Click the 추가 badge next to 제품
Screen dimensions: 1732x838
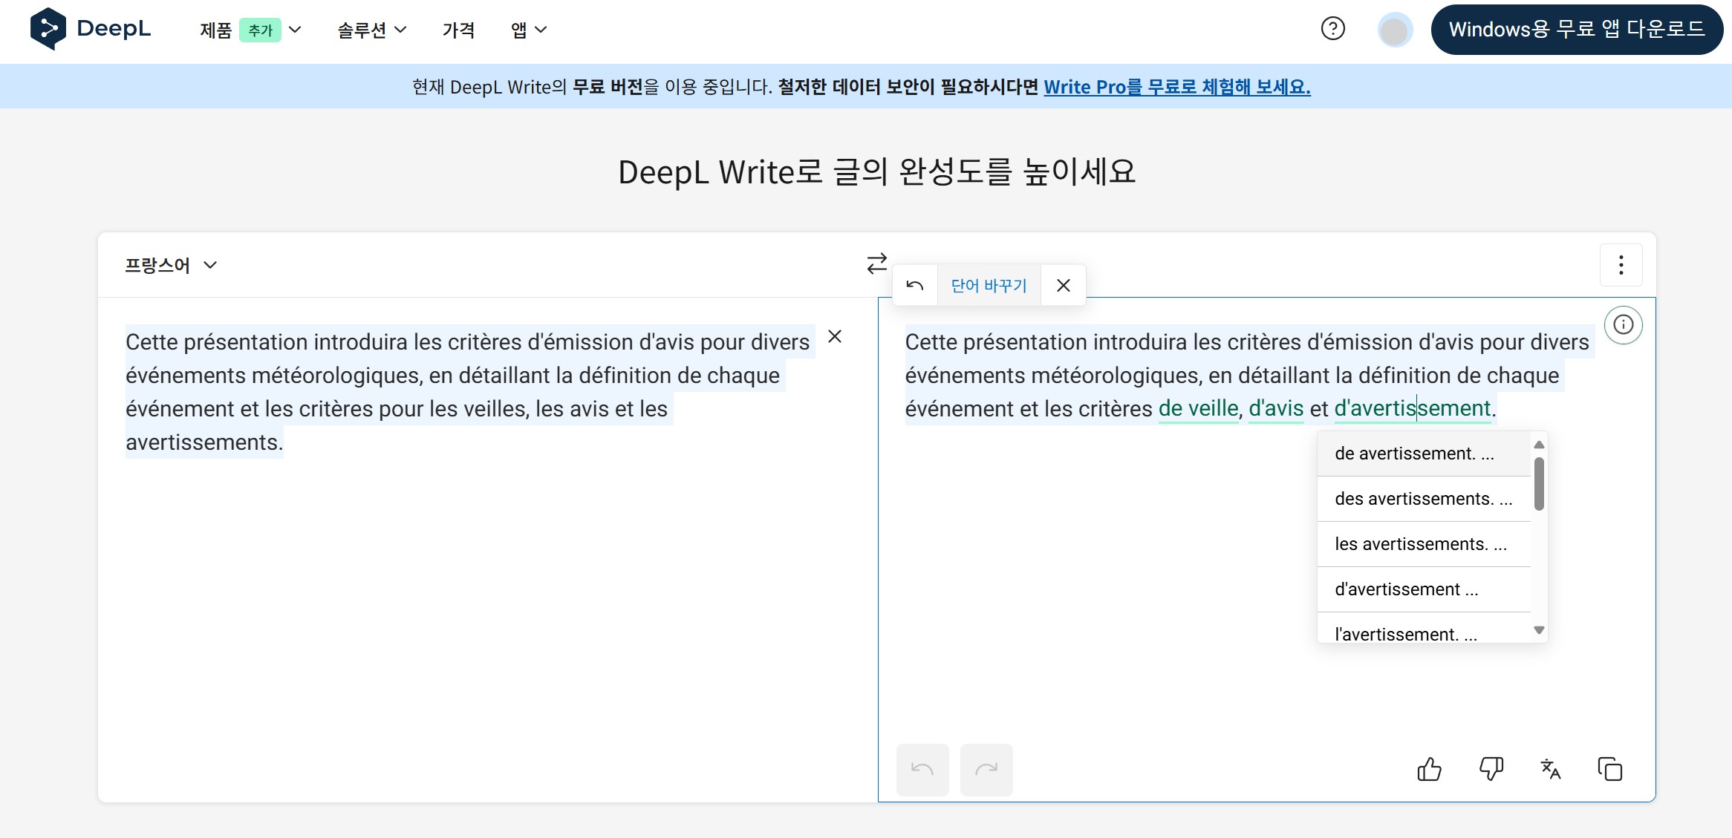pos(260,30)
